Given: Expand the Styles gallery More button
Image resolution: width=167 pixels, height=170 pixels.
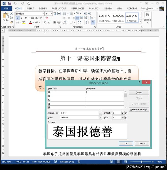Looking at the screenshot, I should (x=140, y=21).
